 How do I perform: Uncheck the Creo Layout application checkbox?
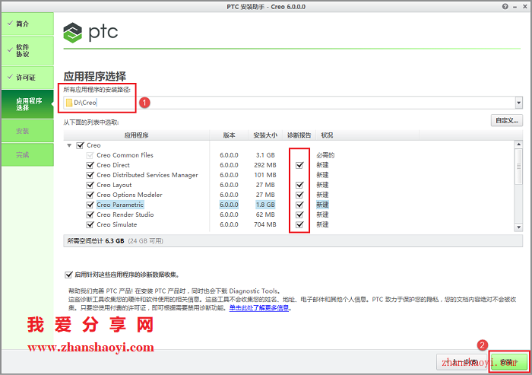(x=90, y=185)
